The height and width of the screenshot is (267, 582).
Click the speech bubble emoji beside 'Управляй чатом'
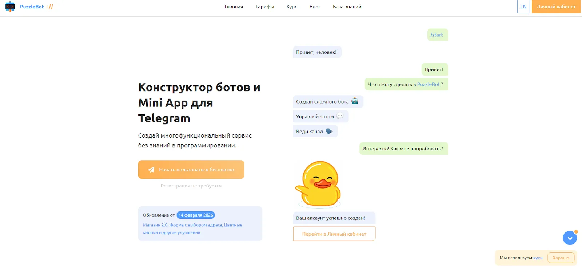[x=340, y=116]
